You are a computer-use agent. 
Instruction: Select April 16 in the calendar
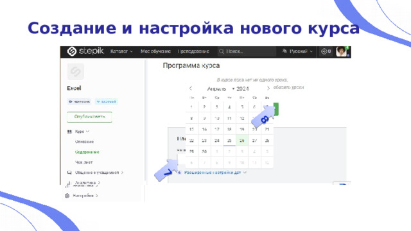coord(204,130)
